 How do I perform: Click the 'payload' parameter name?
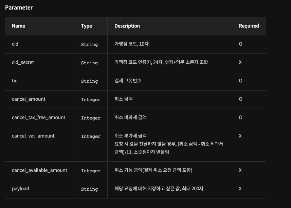click(x=20, y=189)
